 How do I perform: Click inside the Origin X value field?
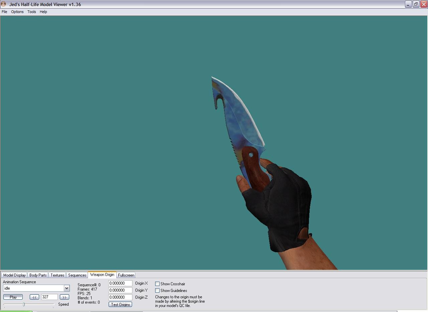pyautogui.click(x=120, y=283)
